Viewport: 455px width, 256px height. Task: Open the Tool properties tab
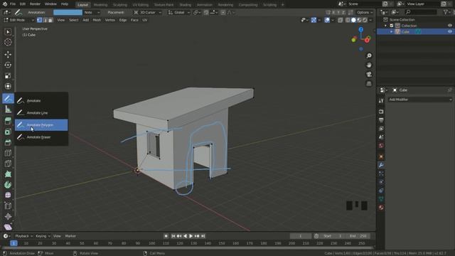(x=381, y=101)
